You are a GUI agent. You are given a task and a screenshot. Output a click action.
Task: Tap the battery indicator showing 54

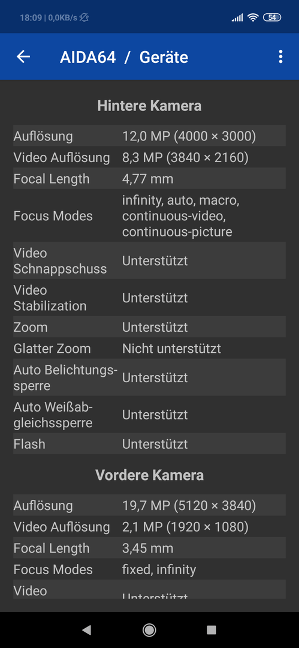pos(272,17)
